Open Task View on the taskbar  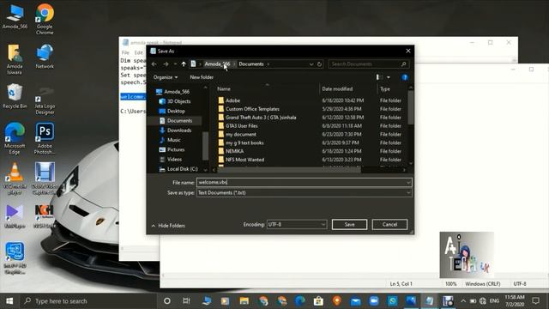click(x=186, y=301)
